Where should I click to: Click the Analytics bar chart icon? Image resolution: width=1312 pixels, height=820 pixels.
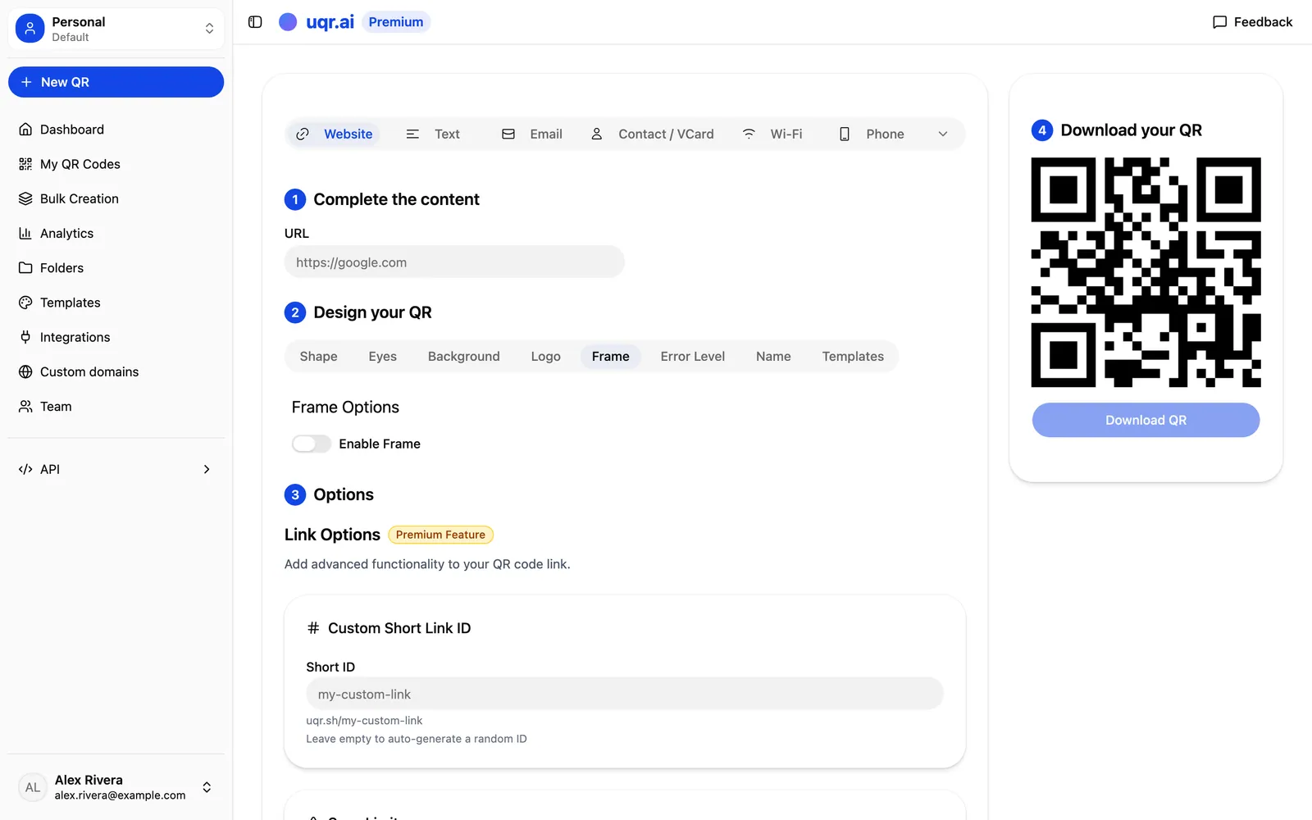[25, 234]
